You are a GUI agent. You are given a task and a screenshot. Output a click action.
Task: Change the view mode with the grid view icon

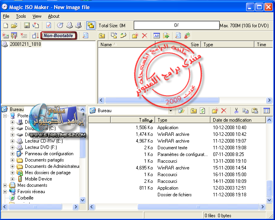[267, 111]
